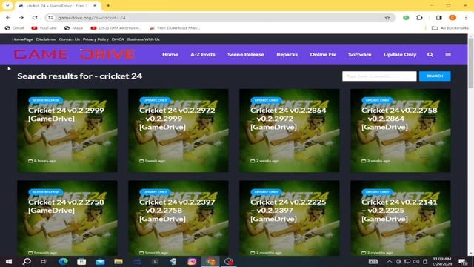Open the Privacy Policy link

point(96,39)
